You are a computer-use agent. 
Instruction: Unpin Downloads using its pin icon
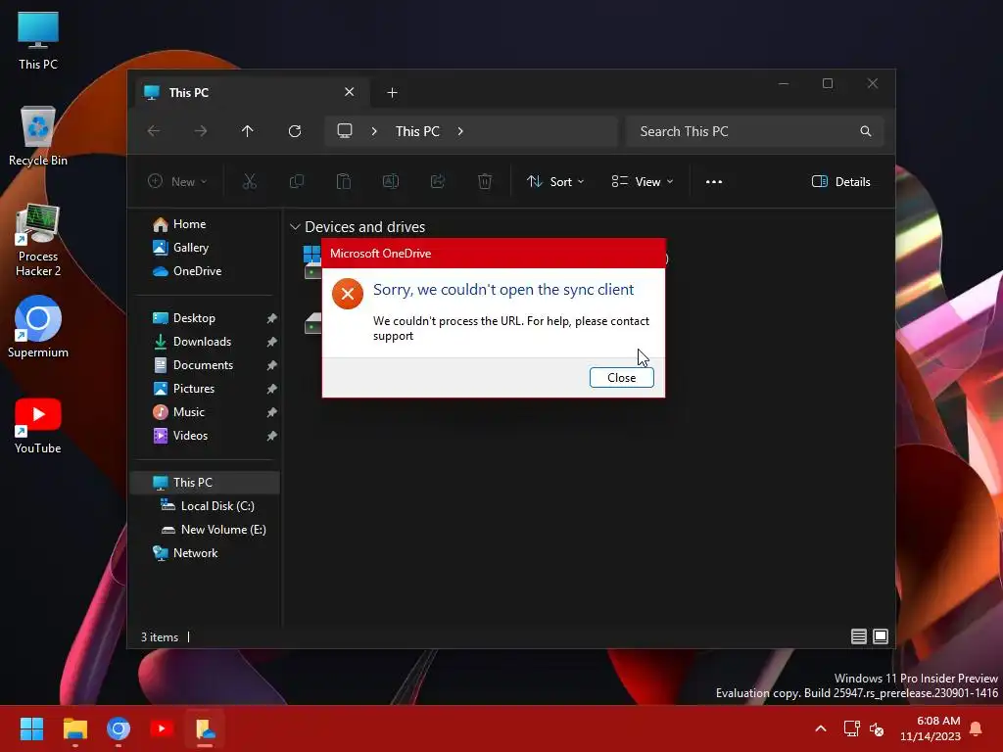click(272, 342)
